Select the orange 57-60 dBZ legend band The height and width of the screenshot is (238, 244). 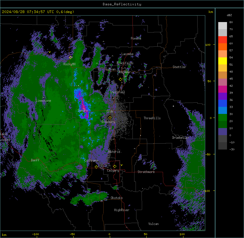[x=222, y=47]
